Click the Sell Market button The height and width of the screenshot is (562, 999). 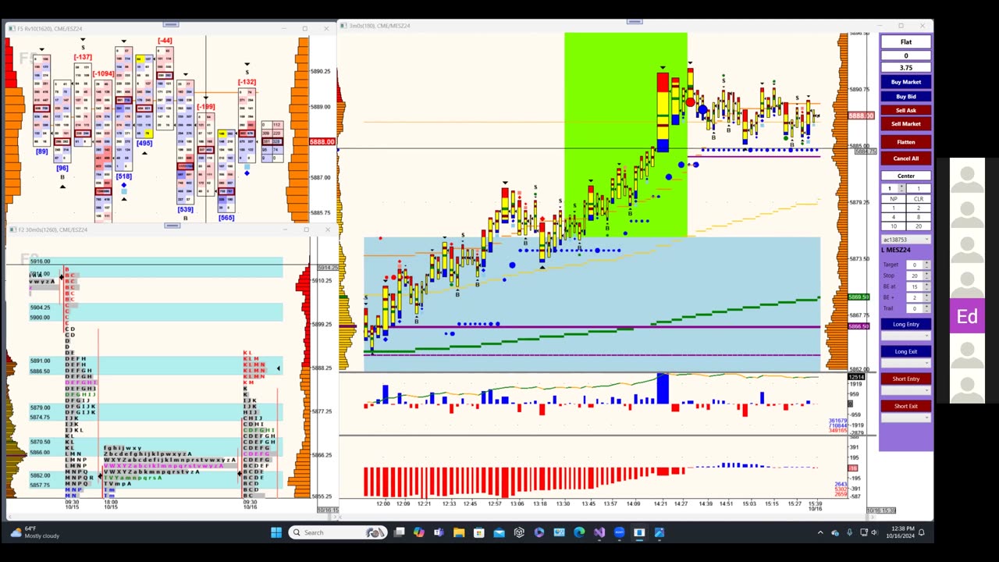[x=905, y=124]
